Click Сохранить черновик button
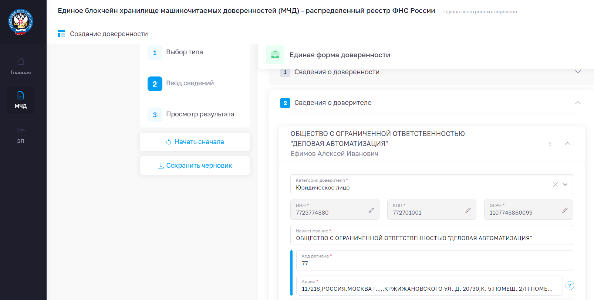The height and width of the screenshot is (300, 594). (x=195, y=166)
